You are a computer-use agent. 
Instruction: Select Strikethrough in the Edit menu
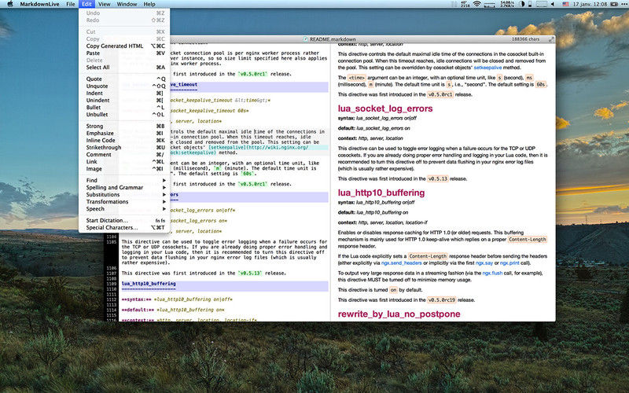(104, 147)
